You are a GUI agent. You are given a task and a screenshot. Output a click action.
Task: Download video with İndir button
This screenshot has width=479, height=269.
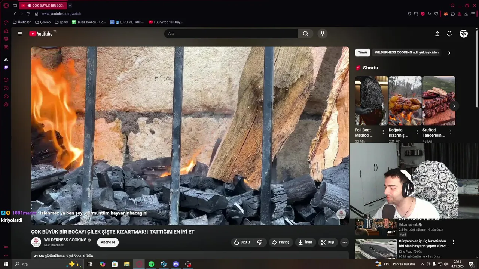point(305,242)
